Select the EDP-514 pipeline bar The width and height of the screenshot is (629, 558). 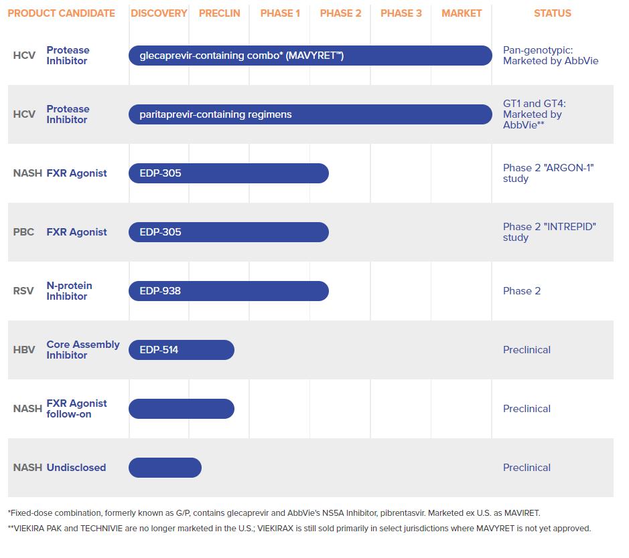tap(182, 350)
